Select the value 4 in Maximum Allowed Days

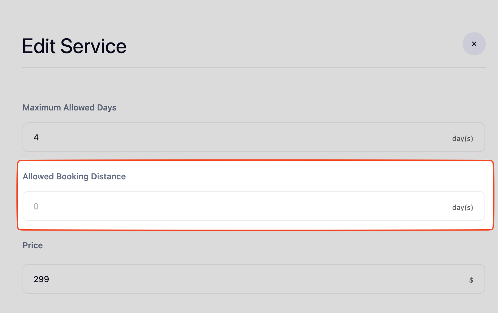pyautogui.click(x=36, y=138)
